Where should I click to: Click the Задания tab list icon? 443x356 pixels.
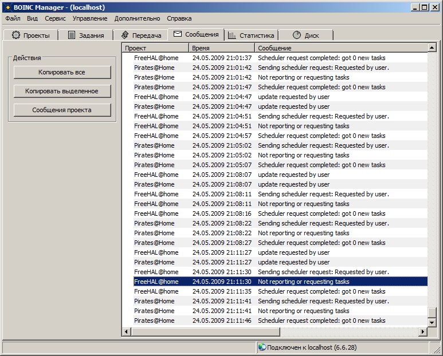72,35
